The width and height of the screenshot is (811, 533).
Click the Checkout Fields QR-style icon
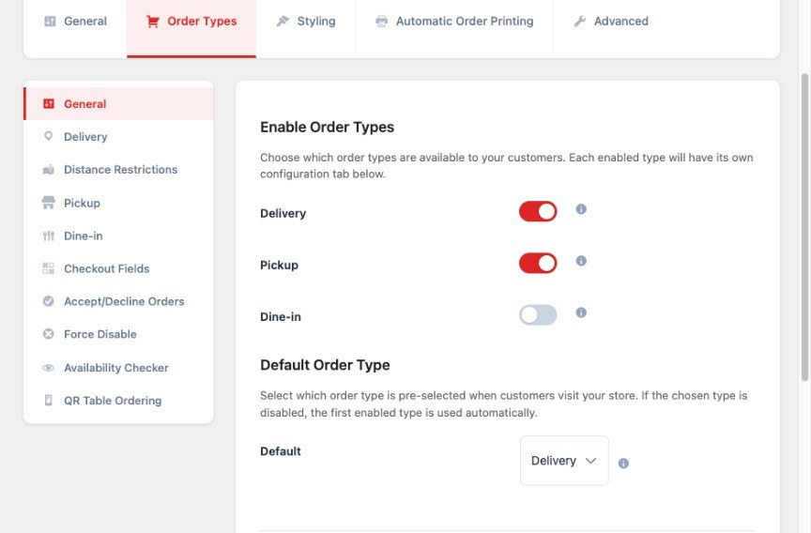[48, 268]
